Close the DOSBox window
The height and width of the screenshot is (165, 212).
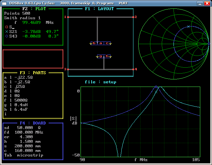click(207, 3)
